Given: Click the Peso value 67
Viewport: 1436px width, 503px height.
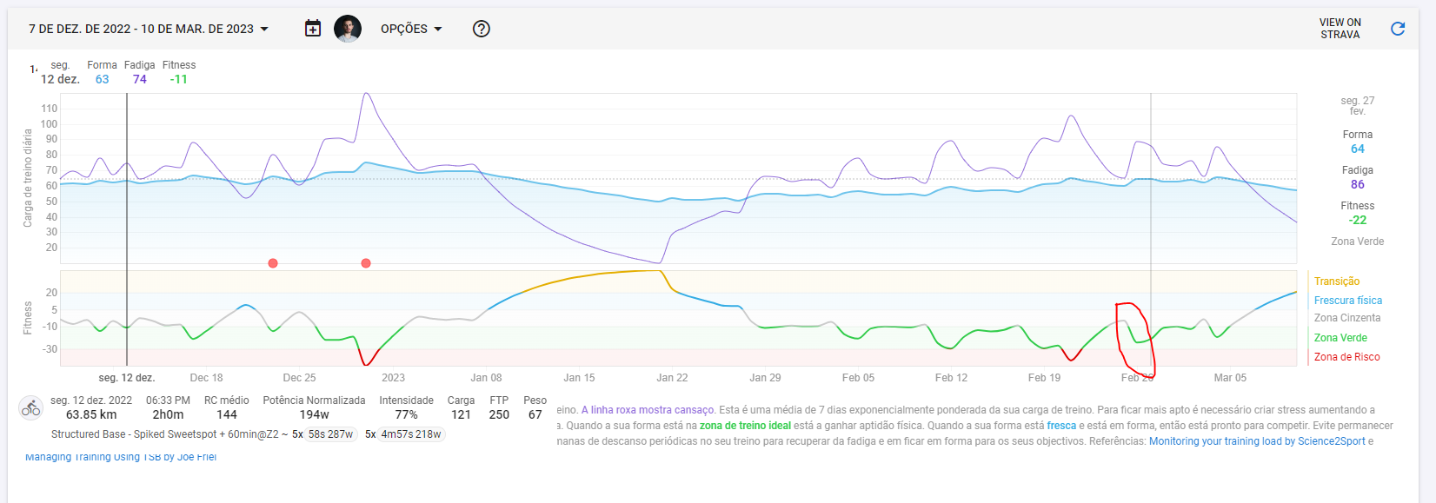Looking at the screenshot, I should point(535,415).
